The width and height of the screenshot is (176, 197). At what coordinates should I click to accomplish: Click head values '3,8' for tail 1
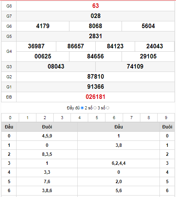(119, 145)
